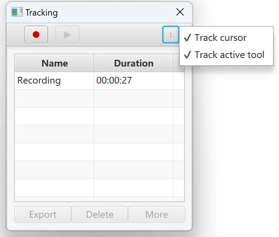This screenshot has height=237, width=279.
Task: Select the Recording row name cell
Action: tap(54, 81)
